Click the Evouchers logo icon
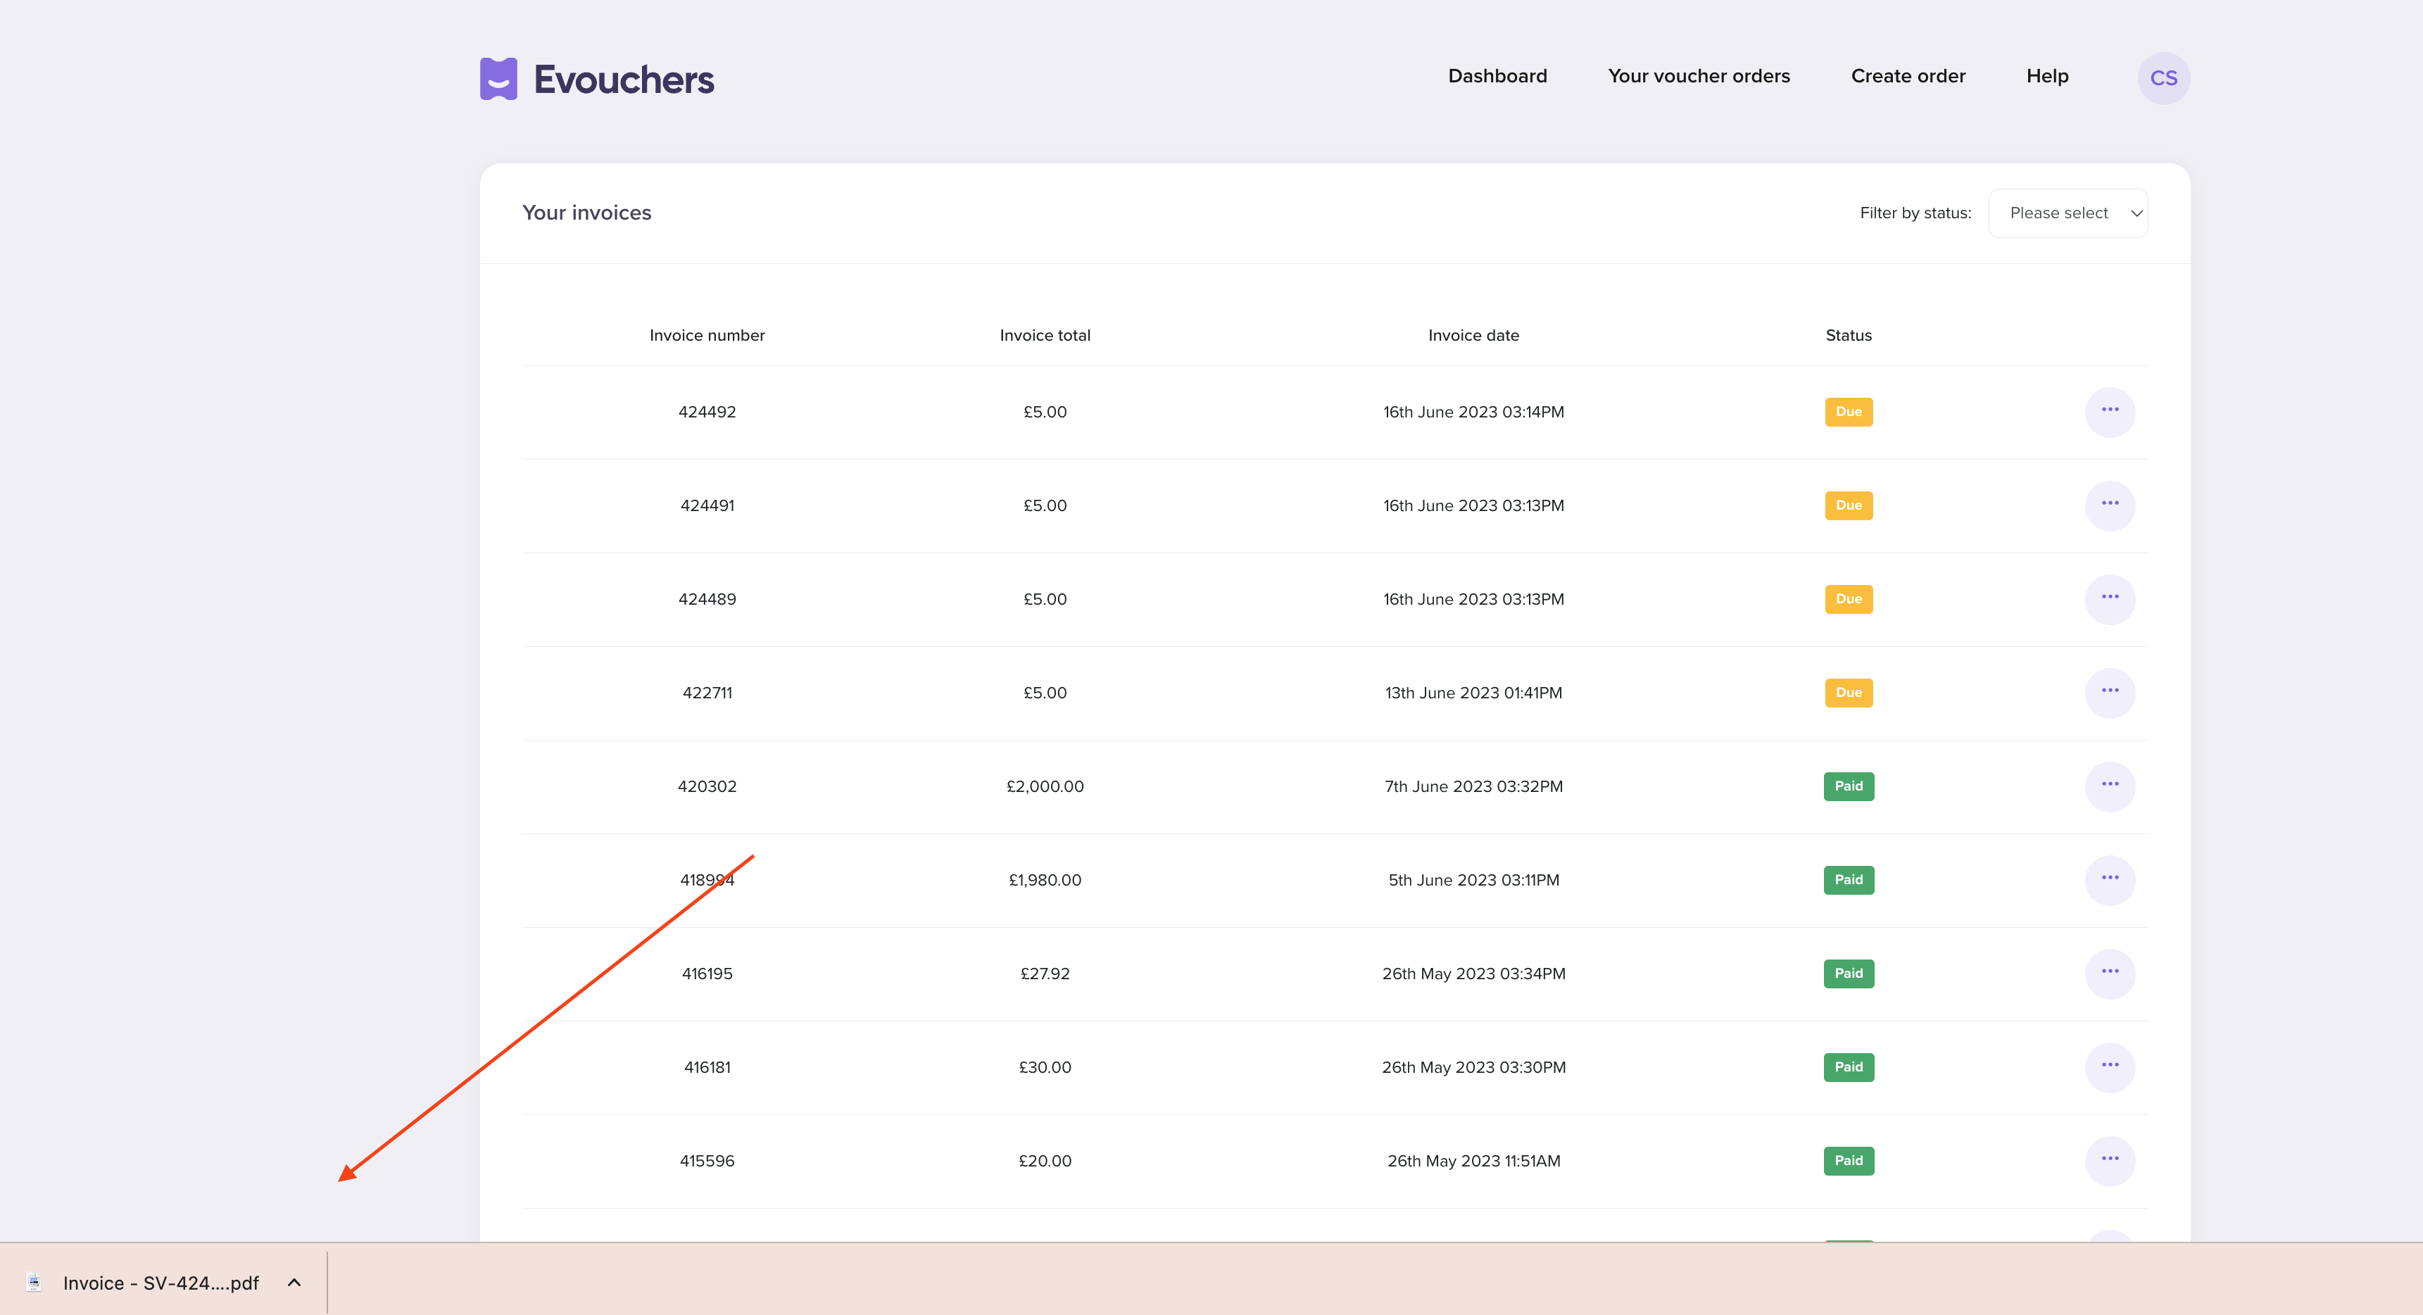The height and width of the screenshot is (1315, 2423). point(498,79)
